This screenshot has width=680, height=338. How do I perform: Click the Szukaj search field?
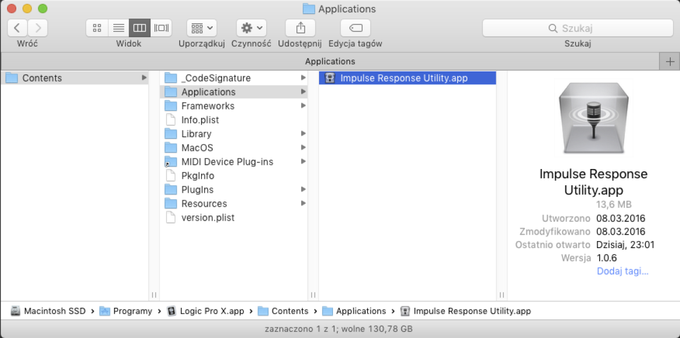pos(578,28)
